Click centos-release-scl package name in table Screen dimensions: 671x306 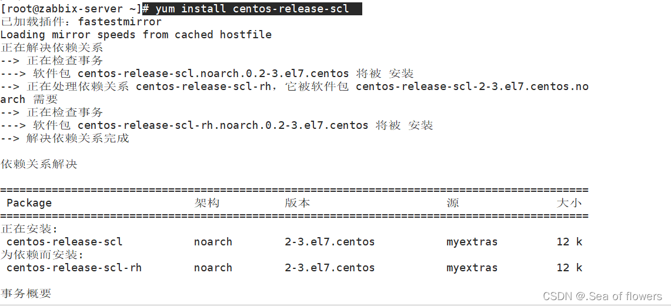pyautogui.click(x=65, y=242)
